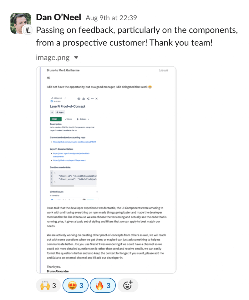Toggle the fire emoji reaction
The height and width of the screenshot is (300, 249).
[103, 285]
